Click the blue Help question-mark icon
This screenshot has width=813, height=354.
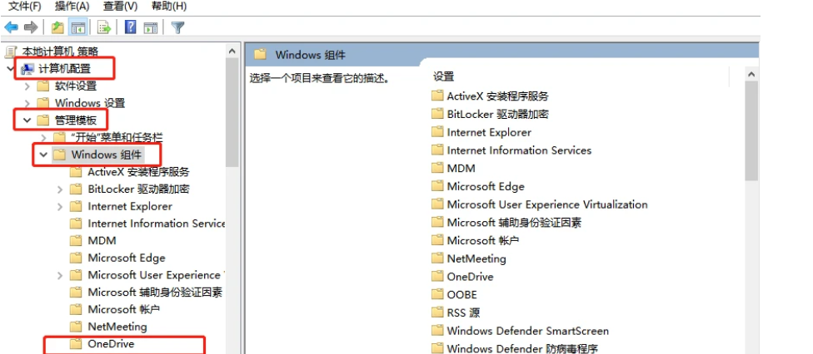coord(131,27)
